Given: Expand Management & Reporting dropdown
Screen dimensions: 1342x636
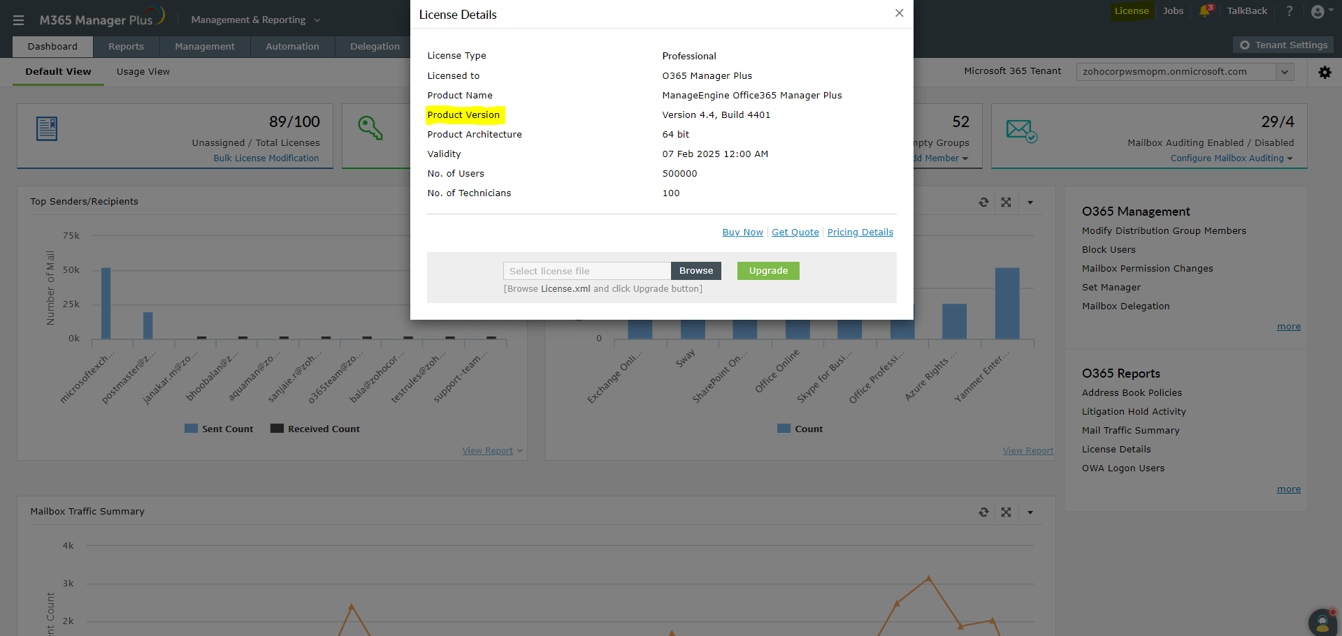Looking at the screenshot, I should (x=256, y=20).
